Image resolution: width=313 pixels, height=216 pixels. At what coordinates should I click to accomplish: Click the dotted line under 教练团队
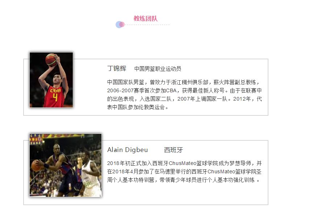147,25
